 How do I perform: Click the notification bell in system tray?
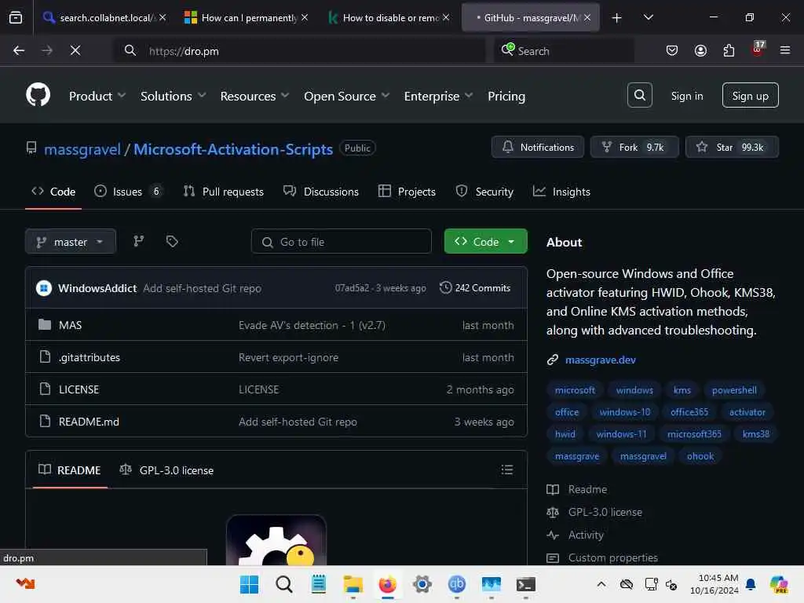tap(751, 584)
